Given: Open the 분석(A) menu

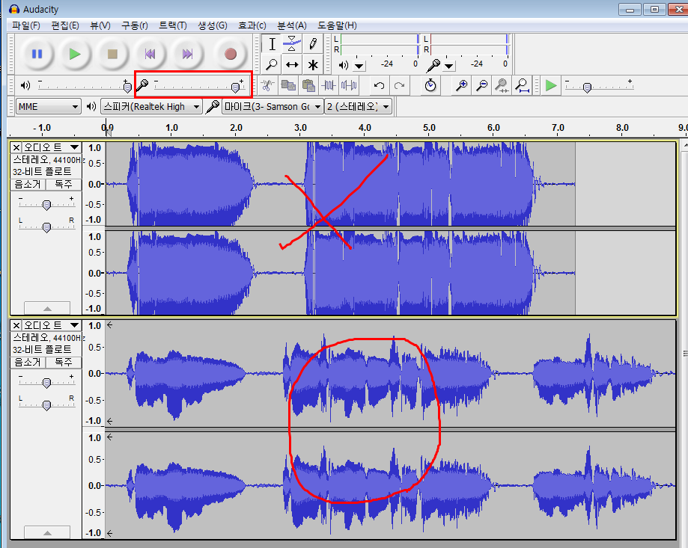Looking at the screenshot, I should click(292, 25).
